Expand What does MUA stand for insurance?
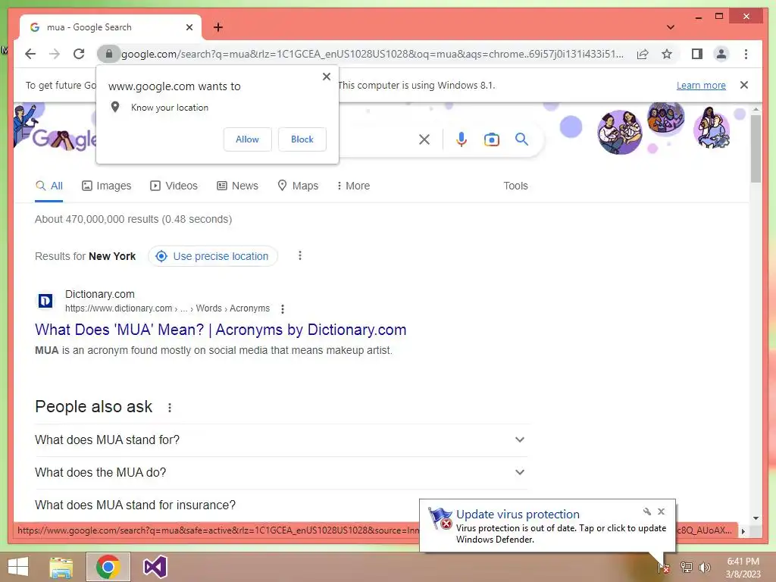 [280, 505]
